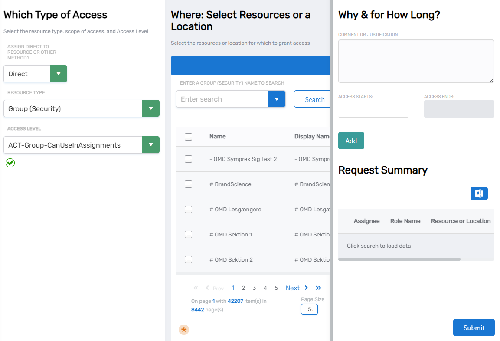500x341 pixels.
Task: Jump to last page with double-chevron arrow
Action: pos(318,288)
